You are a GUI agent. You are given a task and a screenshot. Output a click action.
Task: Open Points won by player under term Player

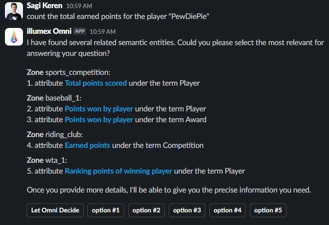tap(99, 109)
